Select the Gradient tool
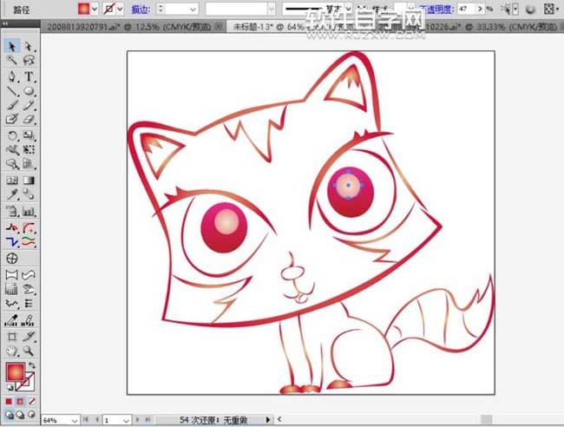This screenshot has width=564, height=427. coord(29,181)
